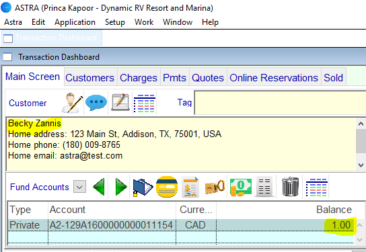Click the Home phone line
Screen dimensions: 366x252
pyautogui.click(x=64, y=144)
